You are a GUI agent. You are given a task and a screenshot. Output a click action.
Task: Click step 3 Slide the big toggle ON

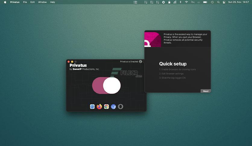tap(172, 78)
